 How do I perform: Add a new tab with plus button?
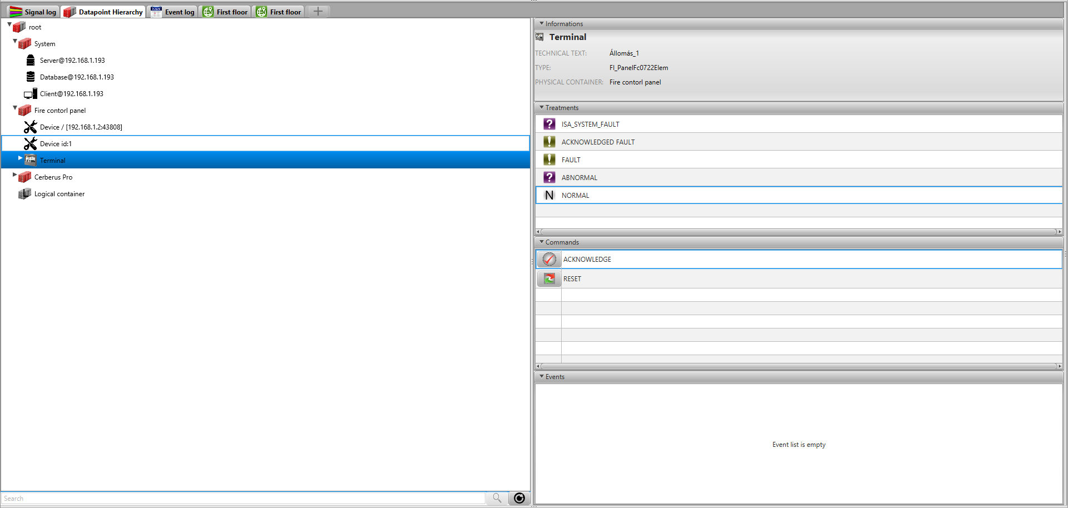pyautogui.click(x=318, y=12)
